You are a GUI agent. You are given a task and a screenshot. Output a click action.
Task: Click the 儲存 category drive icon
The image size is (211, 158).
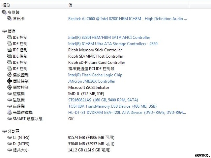tap(4, 31)
